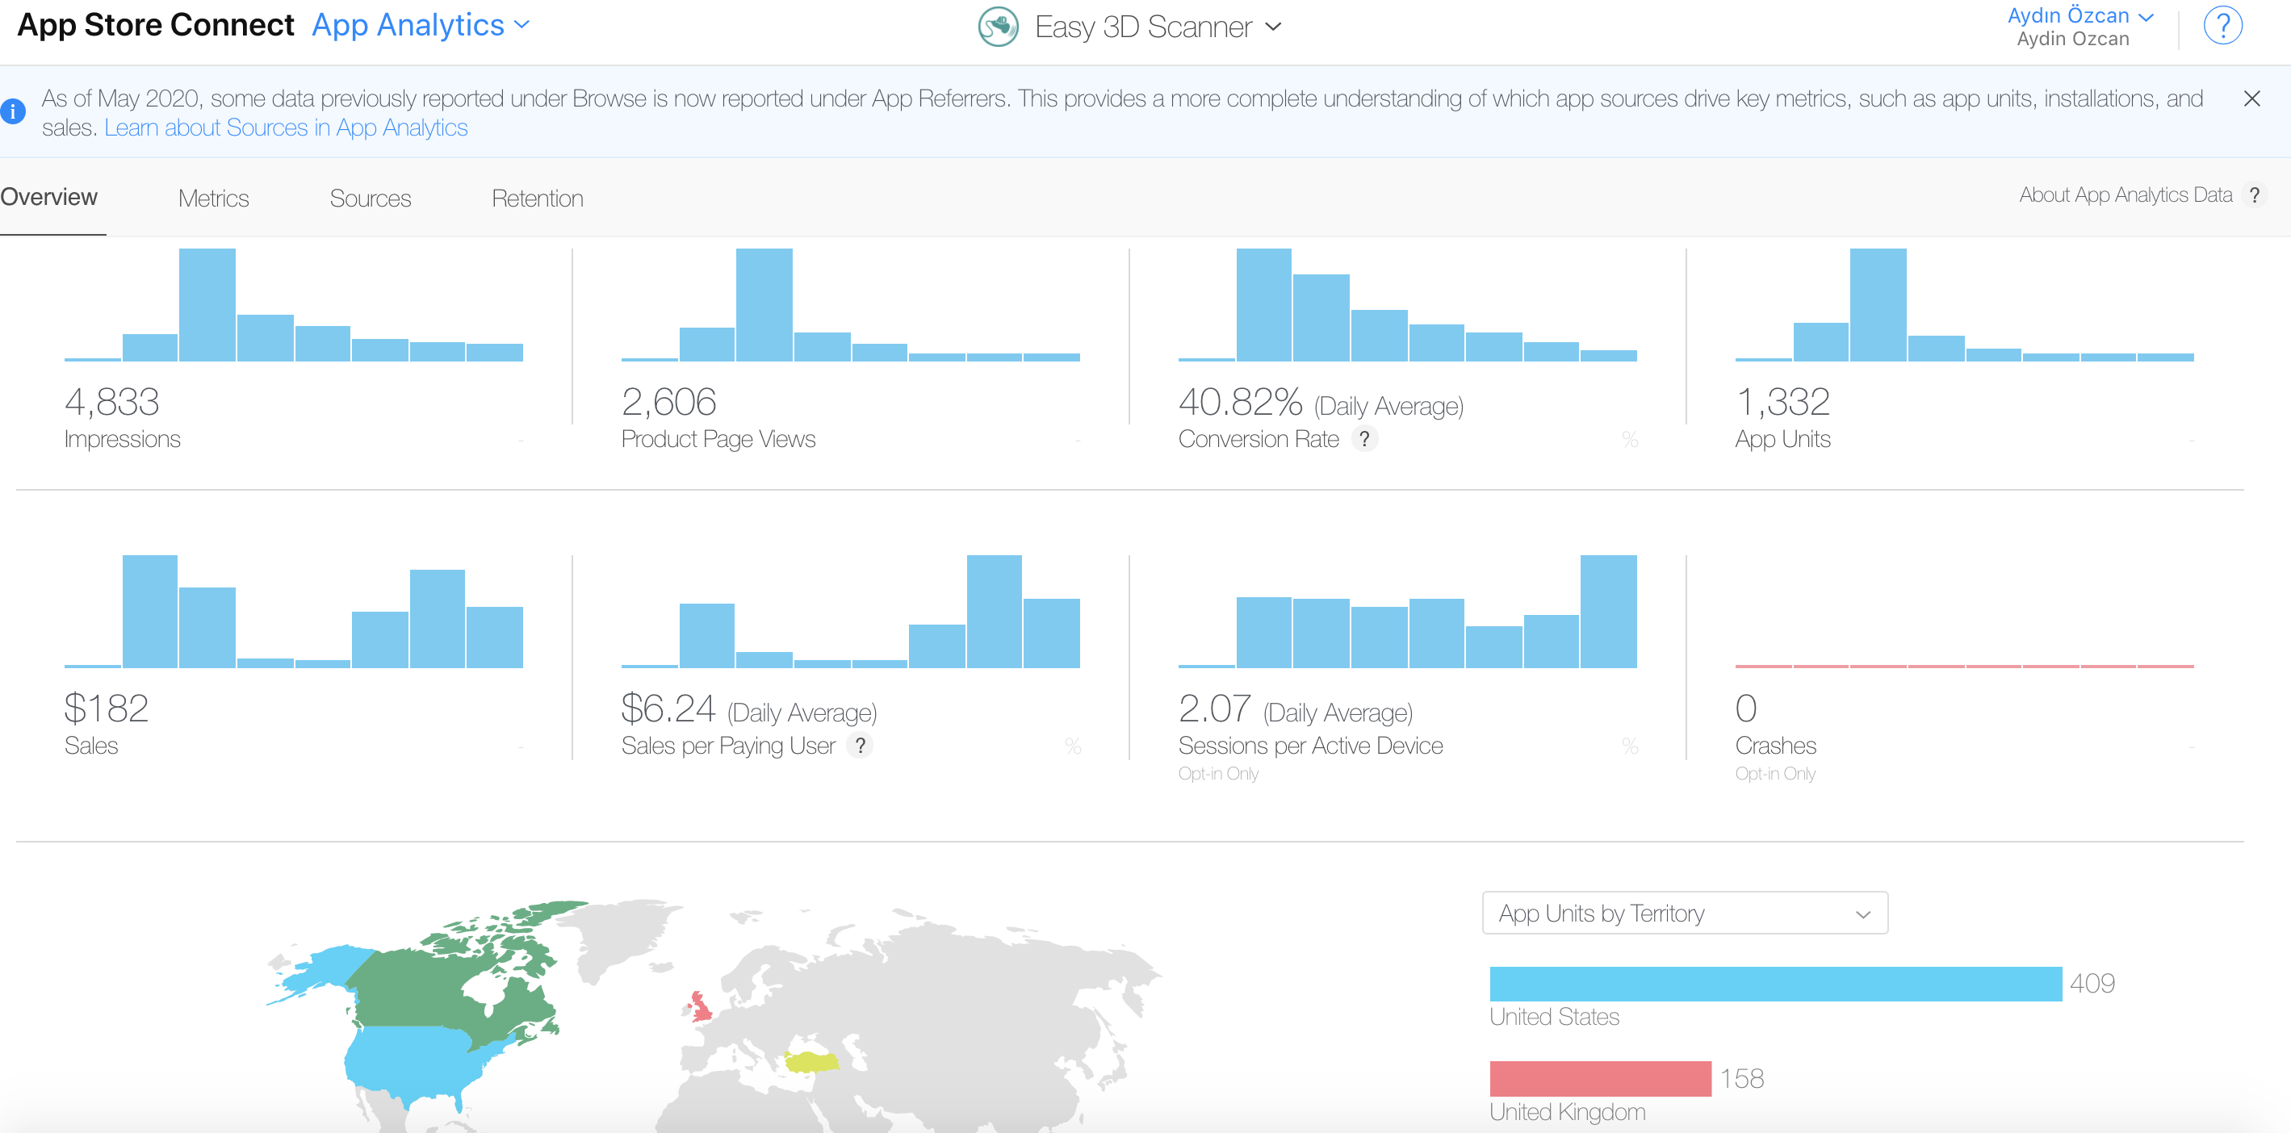Switch to the Sources tab
Viewport: 2291px width, 1133px height.
click(x=370, y=198)
